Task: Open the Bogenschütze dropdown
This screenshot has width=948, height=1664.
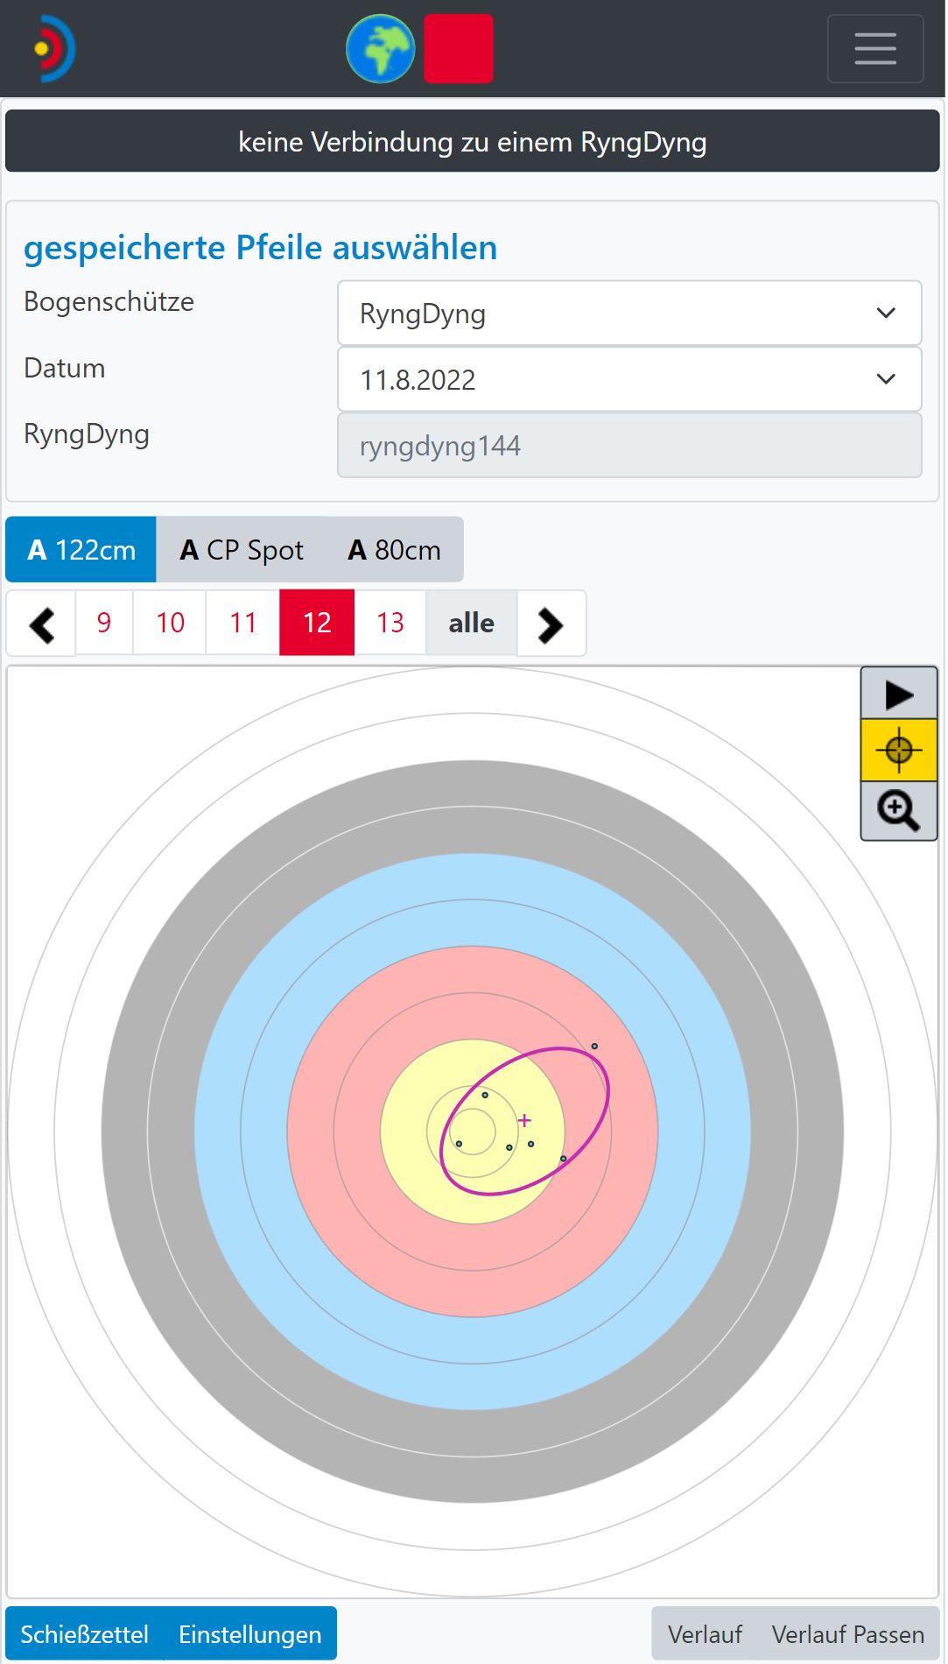Action: (628, 314)
